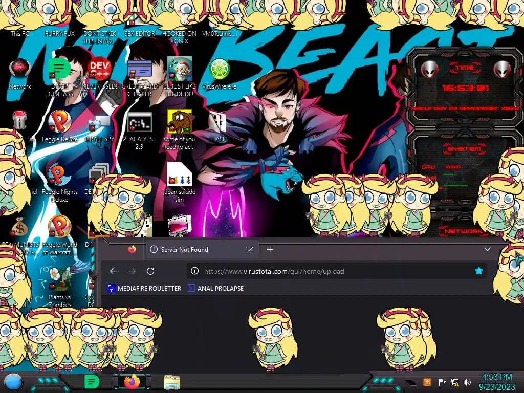Click the site information icon in address bar
The image size is (524, 393).
[x=194, y=271]
